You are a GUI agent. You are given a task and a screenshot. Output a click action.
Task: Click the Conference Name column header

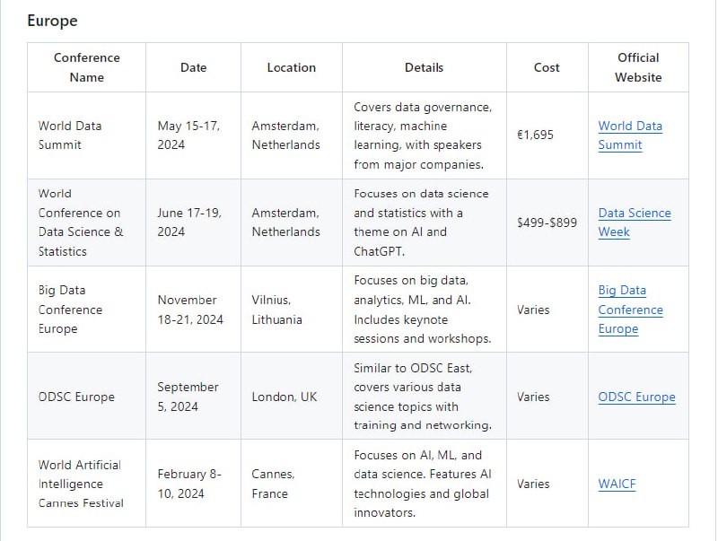(86, 67)
